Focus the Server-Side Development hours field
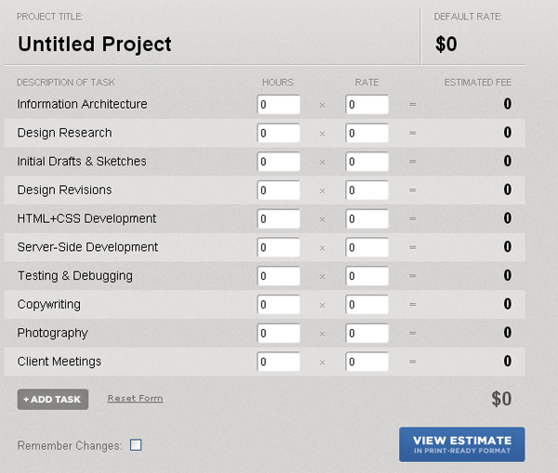 pyautogui.click(x=278, y=248)
